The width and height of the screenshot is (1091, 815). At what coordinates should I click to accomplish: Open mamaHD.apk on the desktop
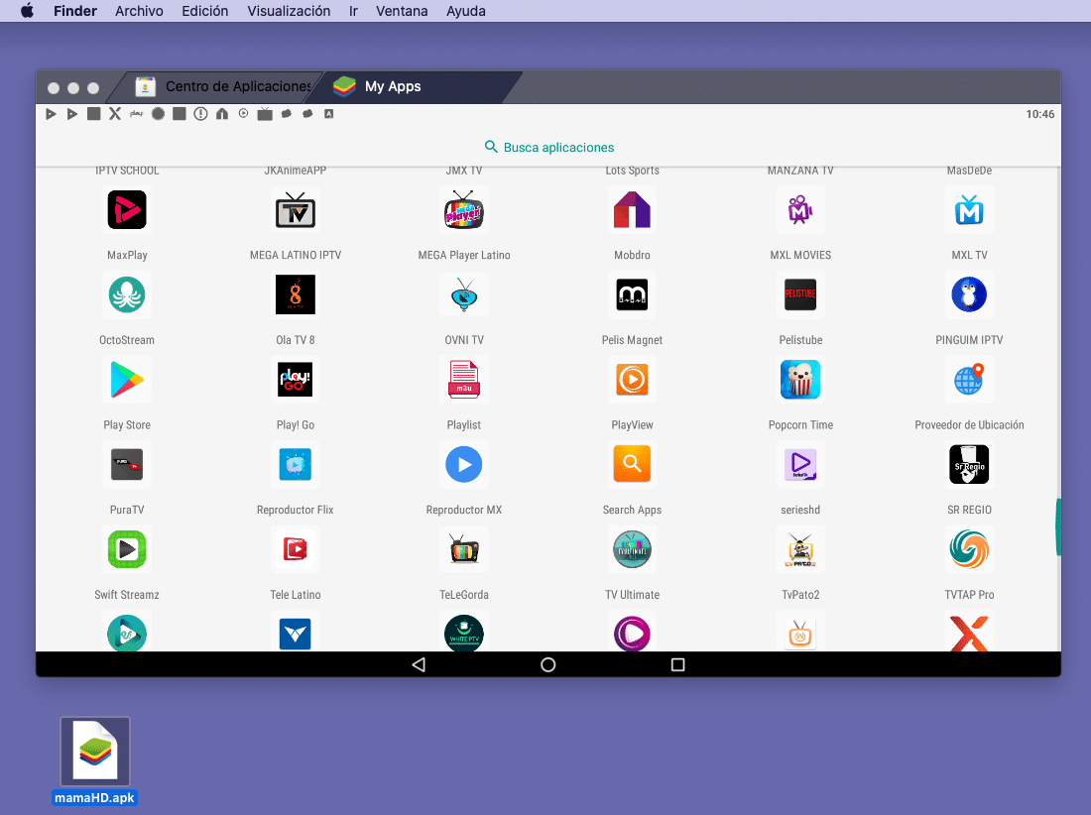point(94,751)
